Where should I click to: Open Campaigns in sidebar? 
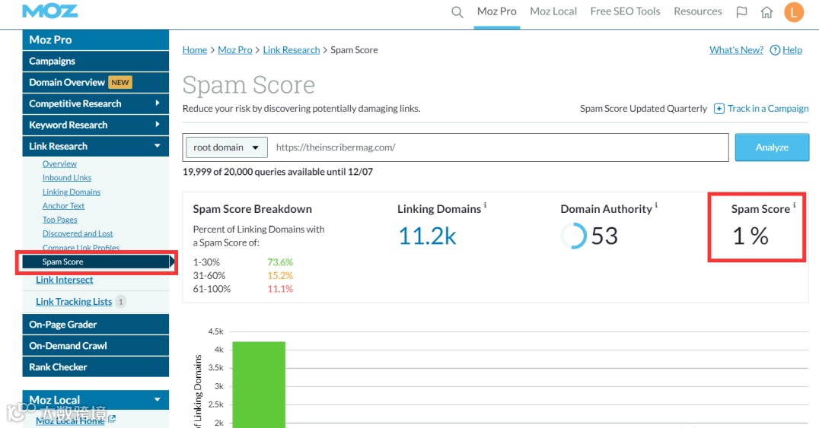point(96,61)
